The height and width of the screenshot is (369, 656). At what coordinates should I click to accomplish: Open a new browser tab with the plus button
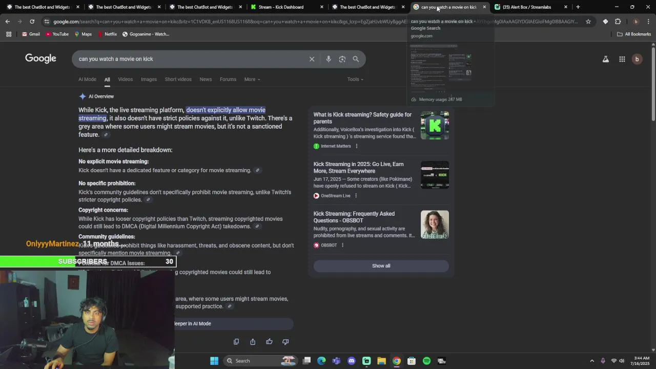coord(578,7)
